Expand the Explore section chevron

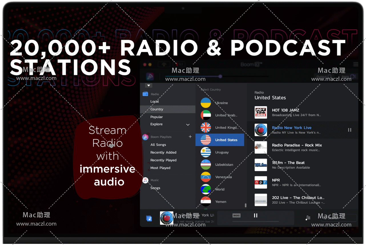(188, 124)
